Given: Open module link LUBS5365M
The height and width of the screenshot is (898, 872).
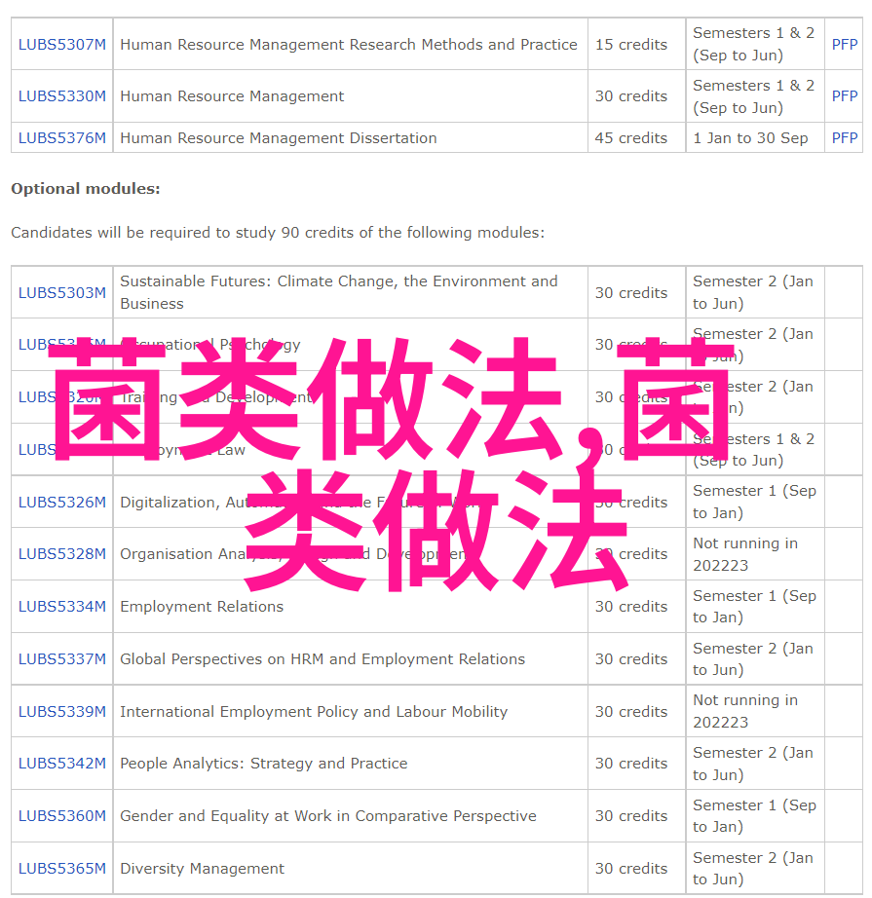Looking at the screenshot, I should pos(62,868).
